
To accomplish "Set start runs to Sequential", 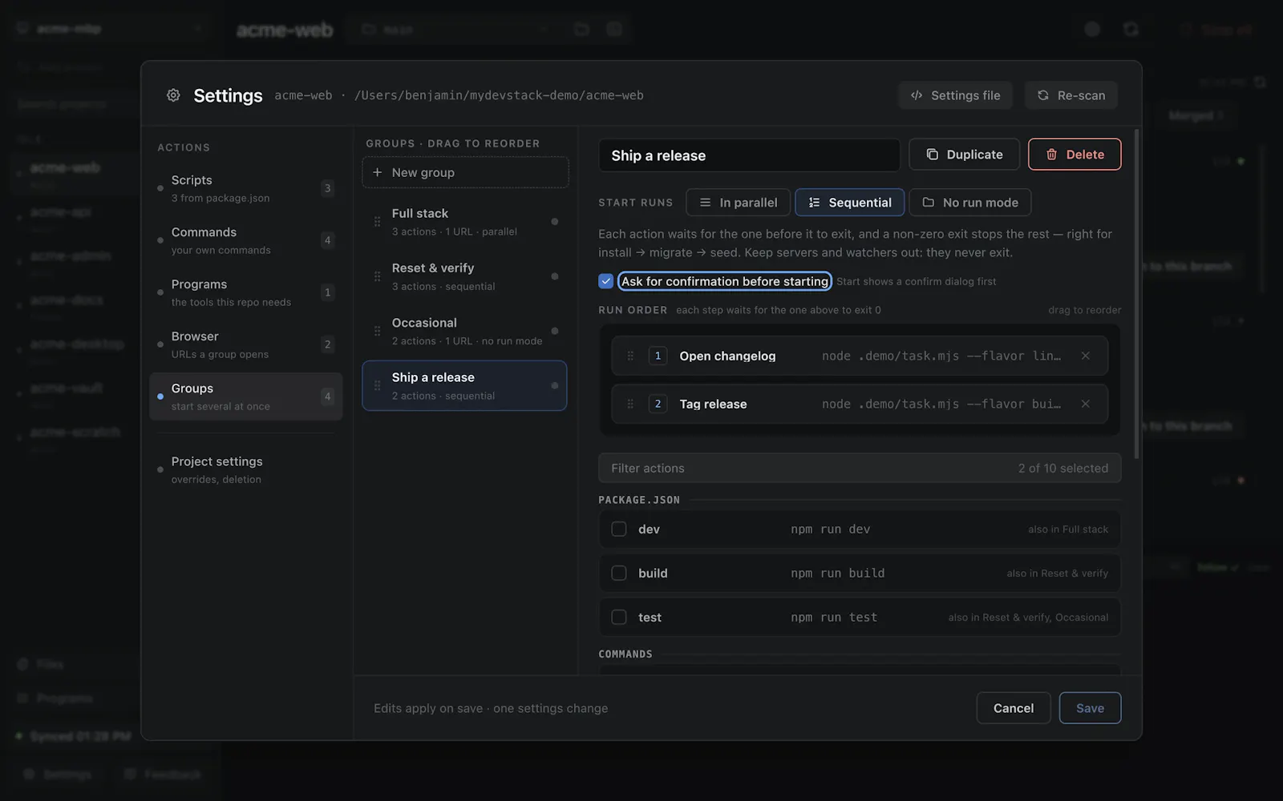I will click(x=849, y=203).
